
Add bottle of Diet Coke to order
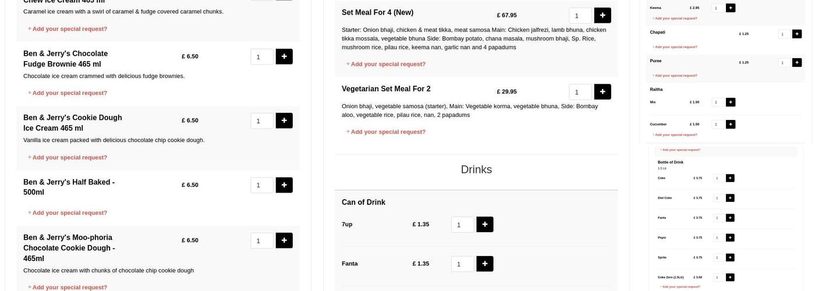730,198
